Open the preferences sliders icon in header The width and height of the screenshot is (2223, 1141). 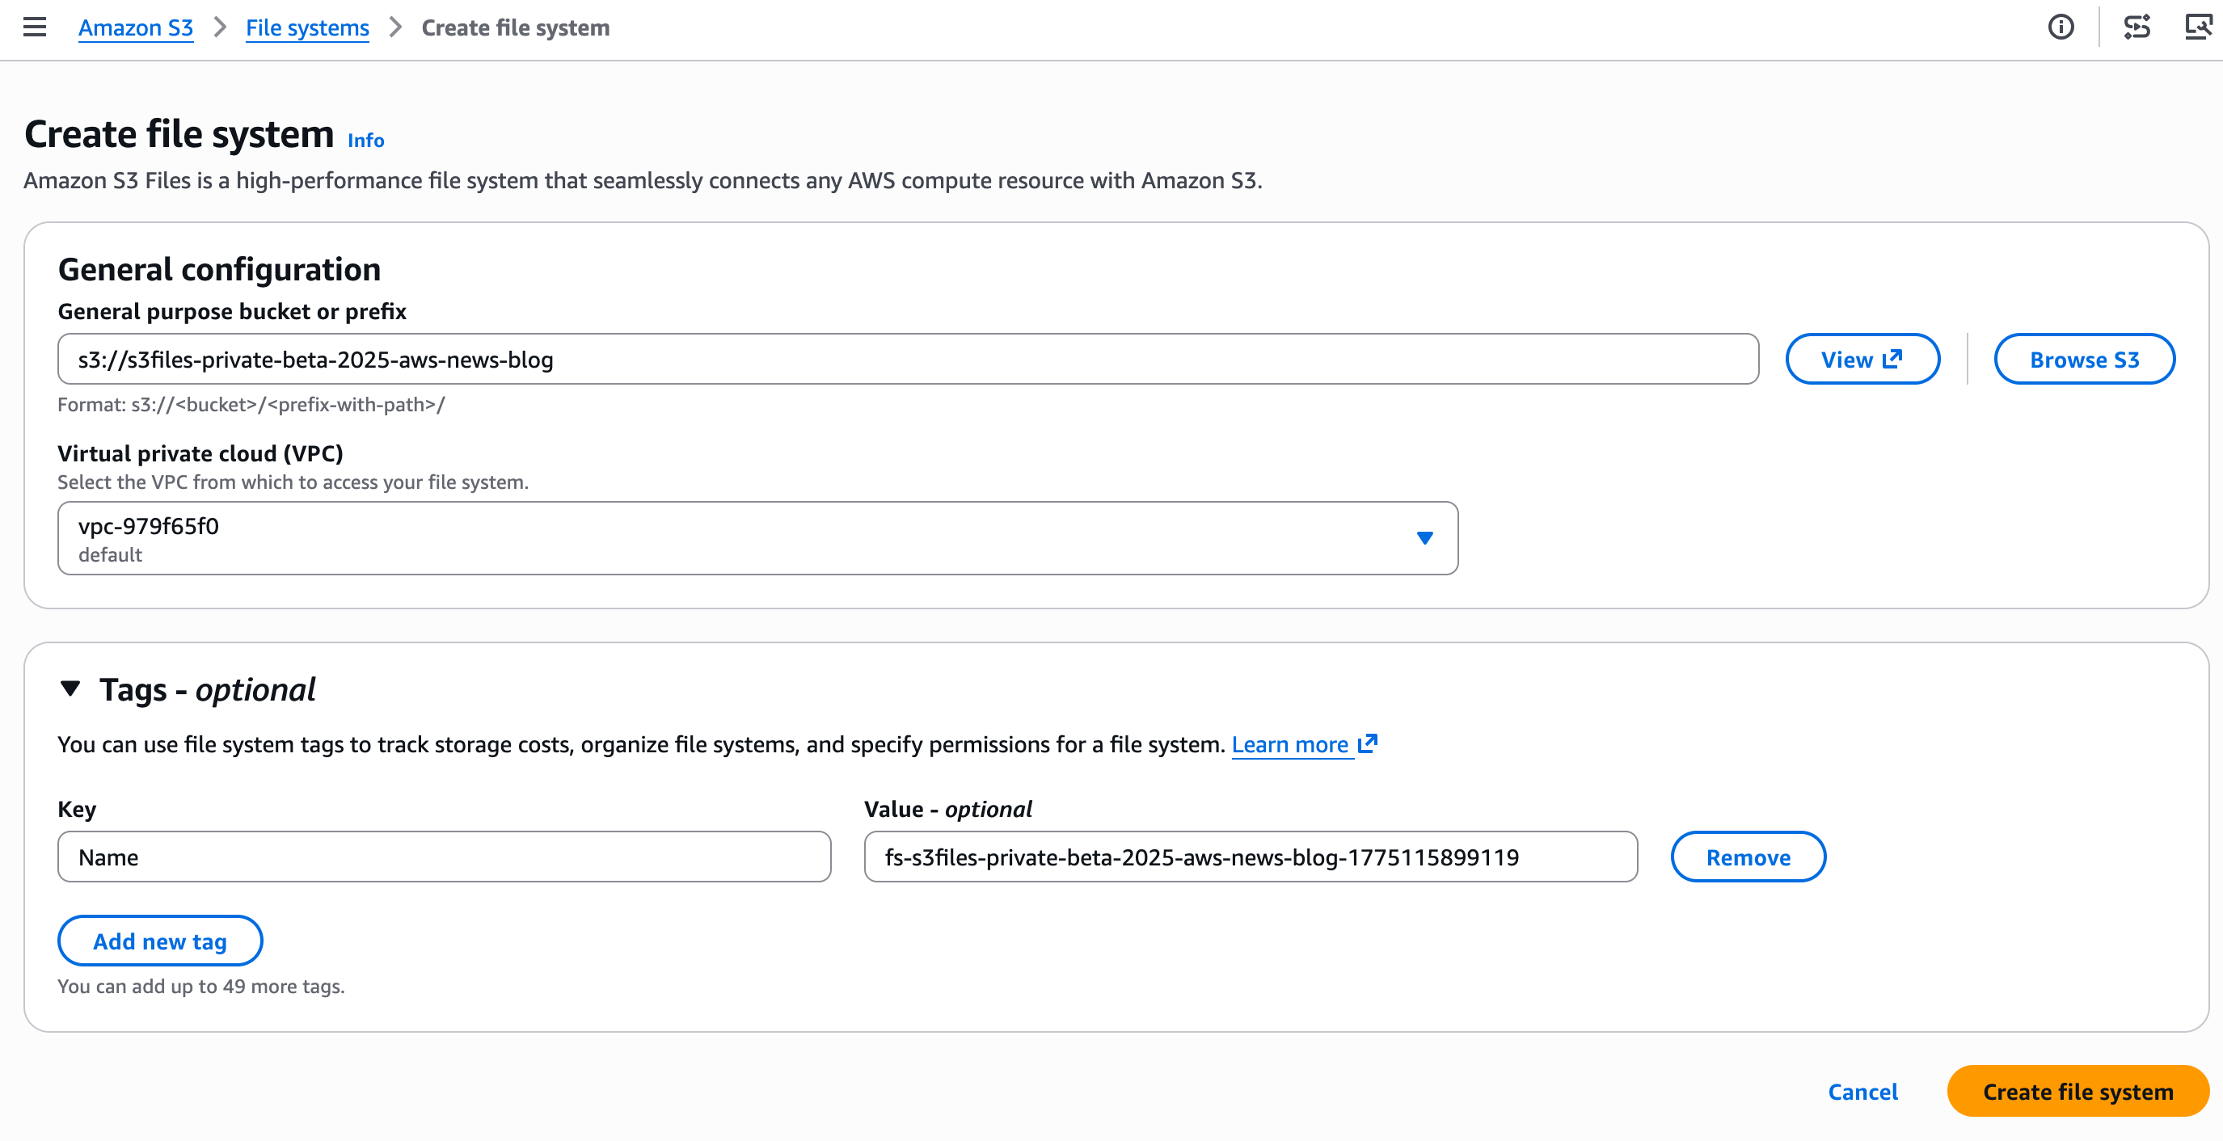pyautogui.click(x=2136, y=27)
